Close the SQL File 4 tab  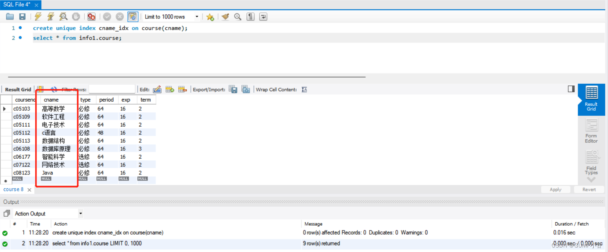coord(37,5)
